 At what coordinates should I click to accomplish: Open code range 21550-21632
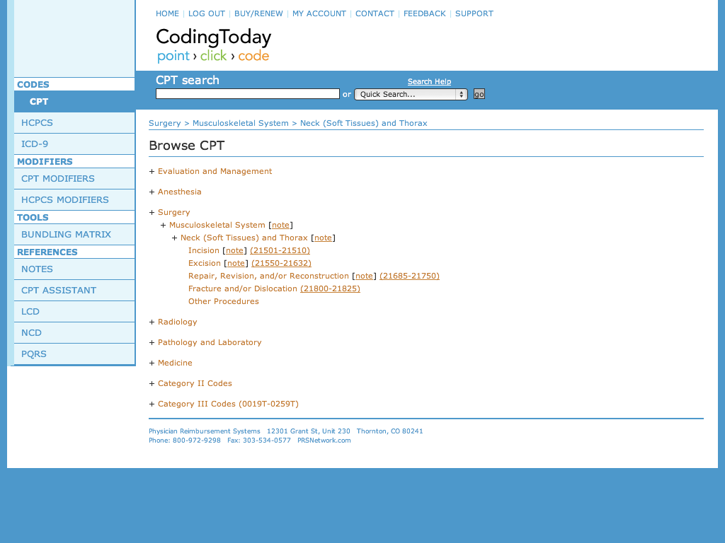coord(281,263)
